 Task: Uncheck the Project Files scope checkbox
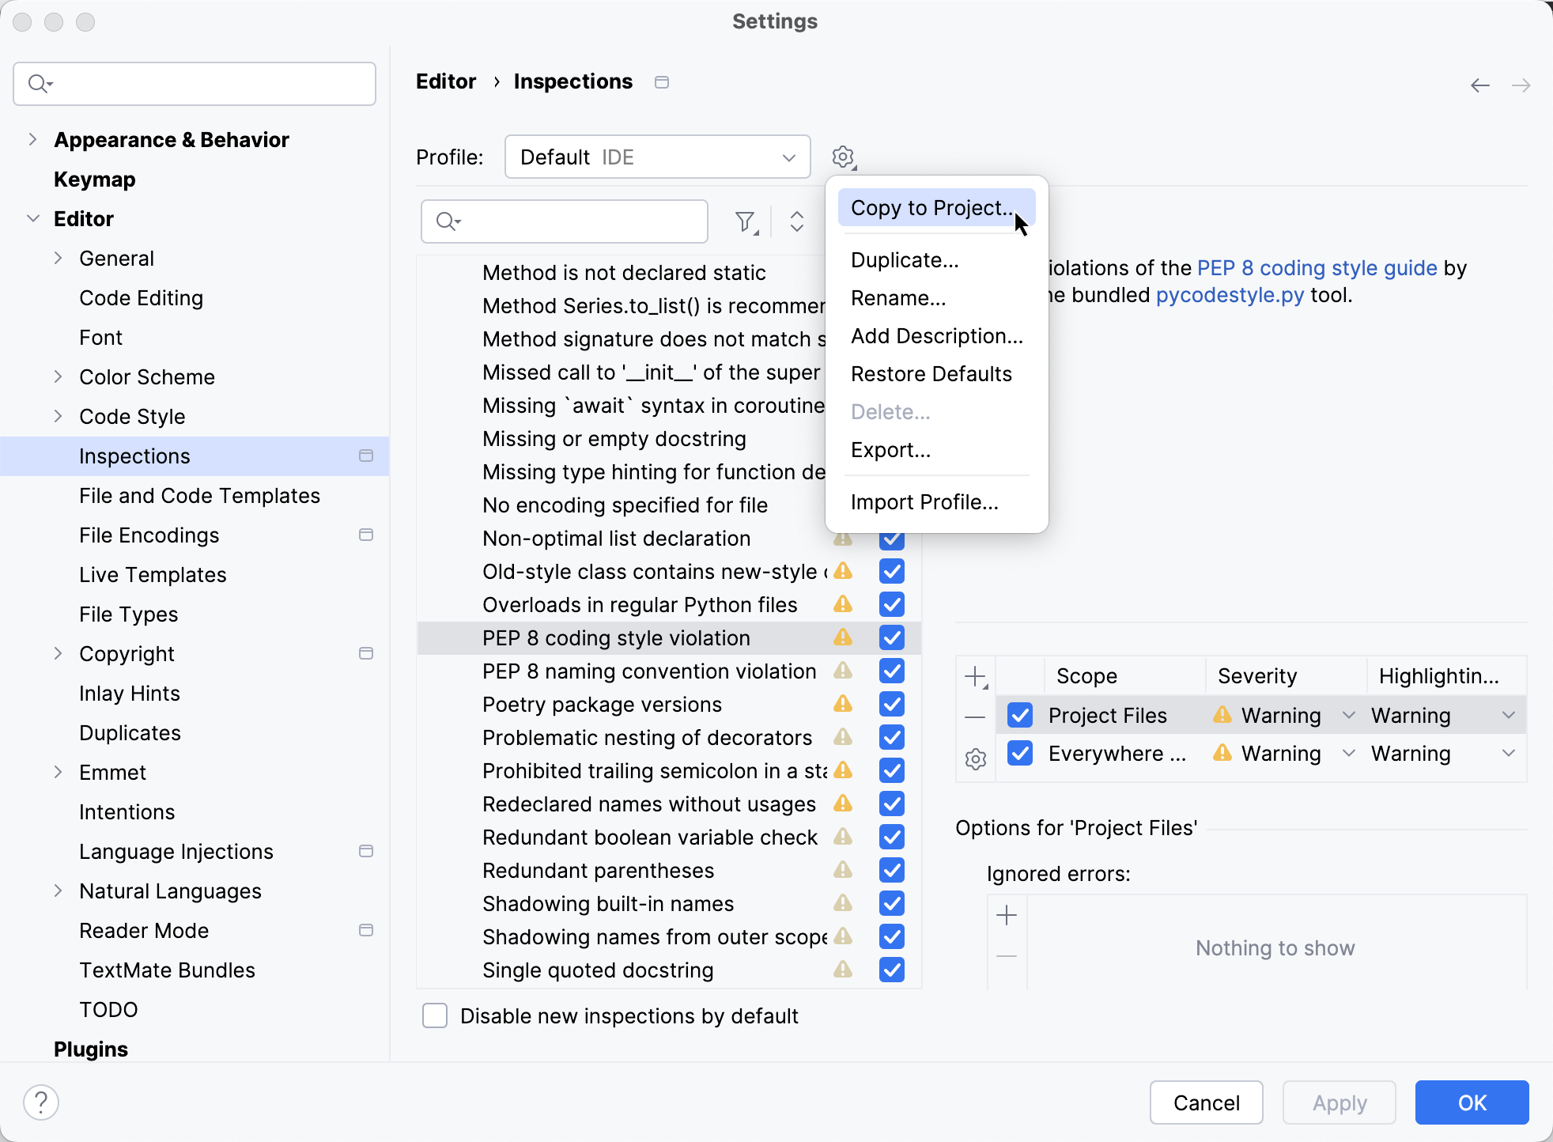[x=1020, y=716]
